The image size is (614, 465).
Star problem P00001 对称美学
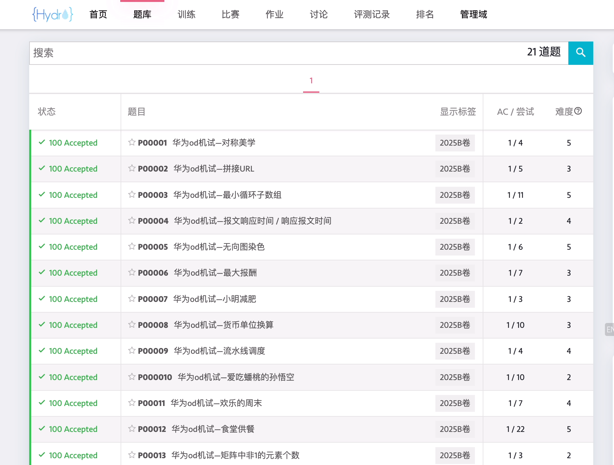tap(132, 142)
